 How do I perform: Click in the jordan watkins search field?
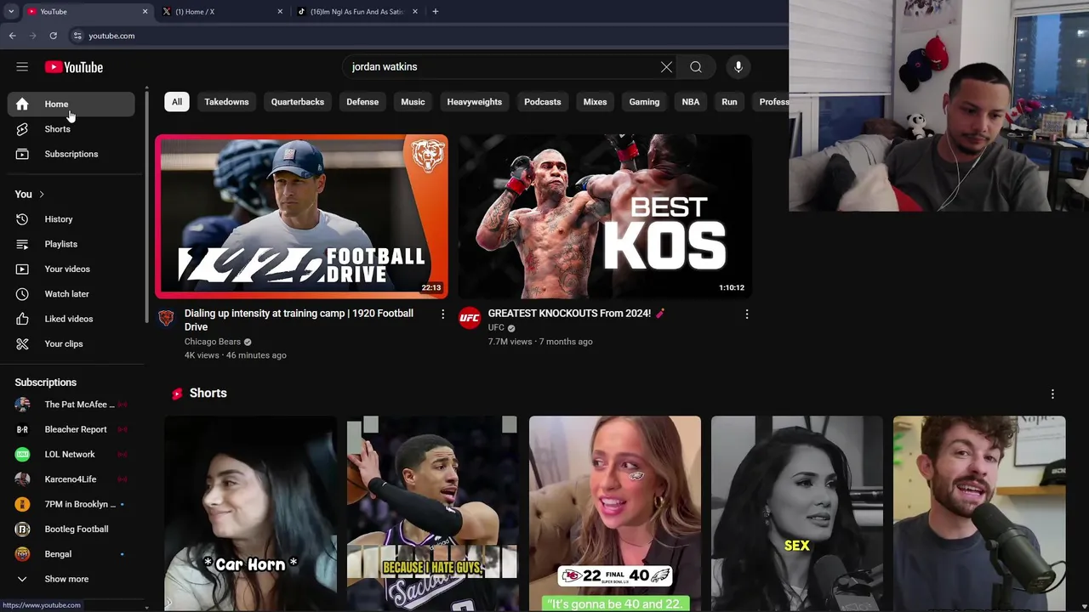tap(502, 67)
